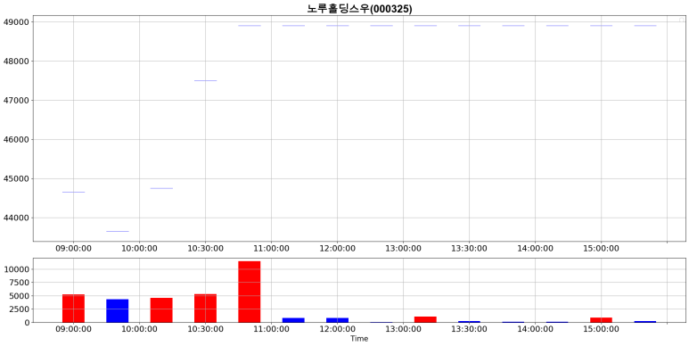Click the red volume bar after 10:00
The width and height of the screenshot is (689, 346).
click(161, 310)
